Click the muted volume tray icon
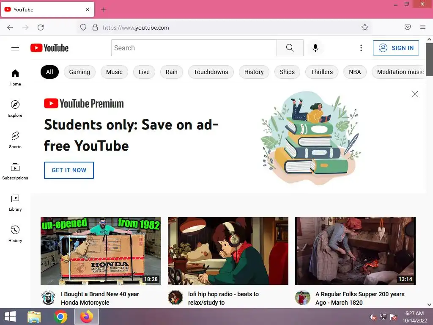 [x=373, y=317]
